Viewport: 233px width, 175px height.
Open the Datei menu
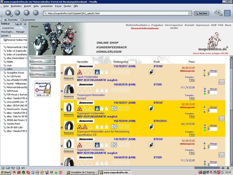(6, 6)
